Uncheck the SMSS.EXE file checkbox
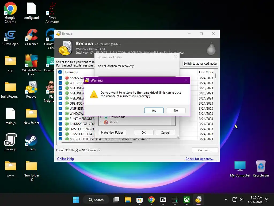 60,129
